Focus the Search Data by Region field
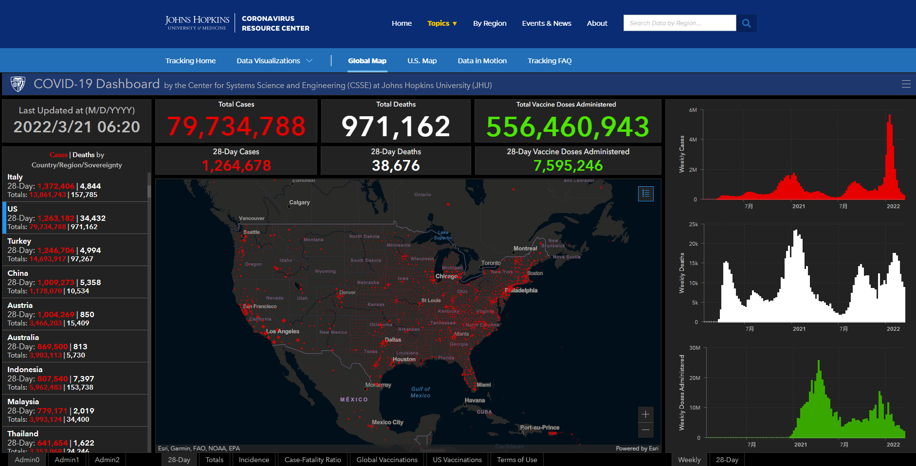Viewport: 916px width, 466px height. (679, 23)
